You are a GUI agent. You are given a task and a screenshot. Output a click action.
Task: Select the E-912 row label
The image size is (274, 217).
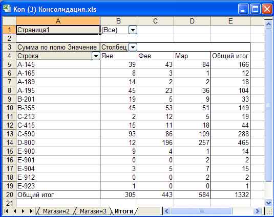[58, 177]
